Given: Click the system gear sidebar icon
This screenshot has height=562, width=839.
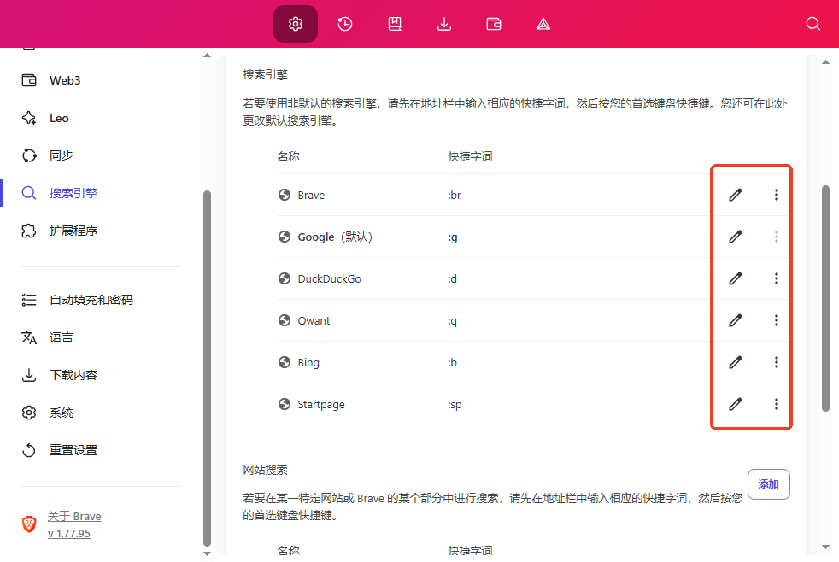Looking at the screenshot, I should pyautogui.click(x=29, y=413).
